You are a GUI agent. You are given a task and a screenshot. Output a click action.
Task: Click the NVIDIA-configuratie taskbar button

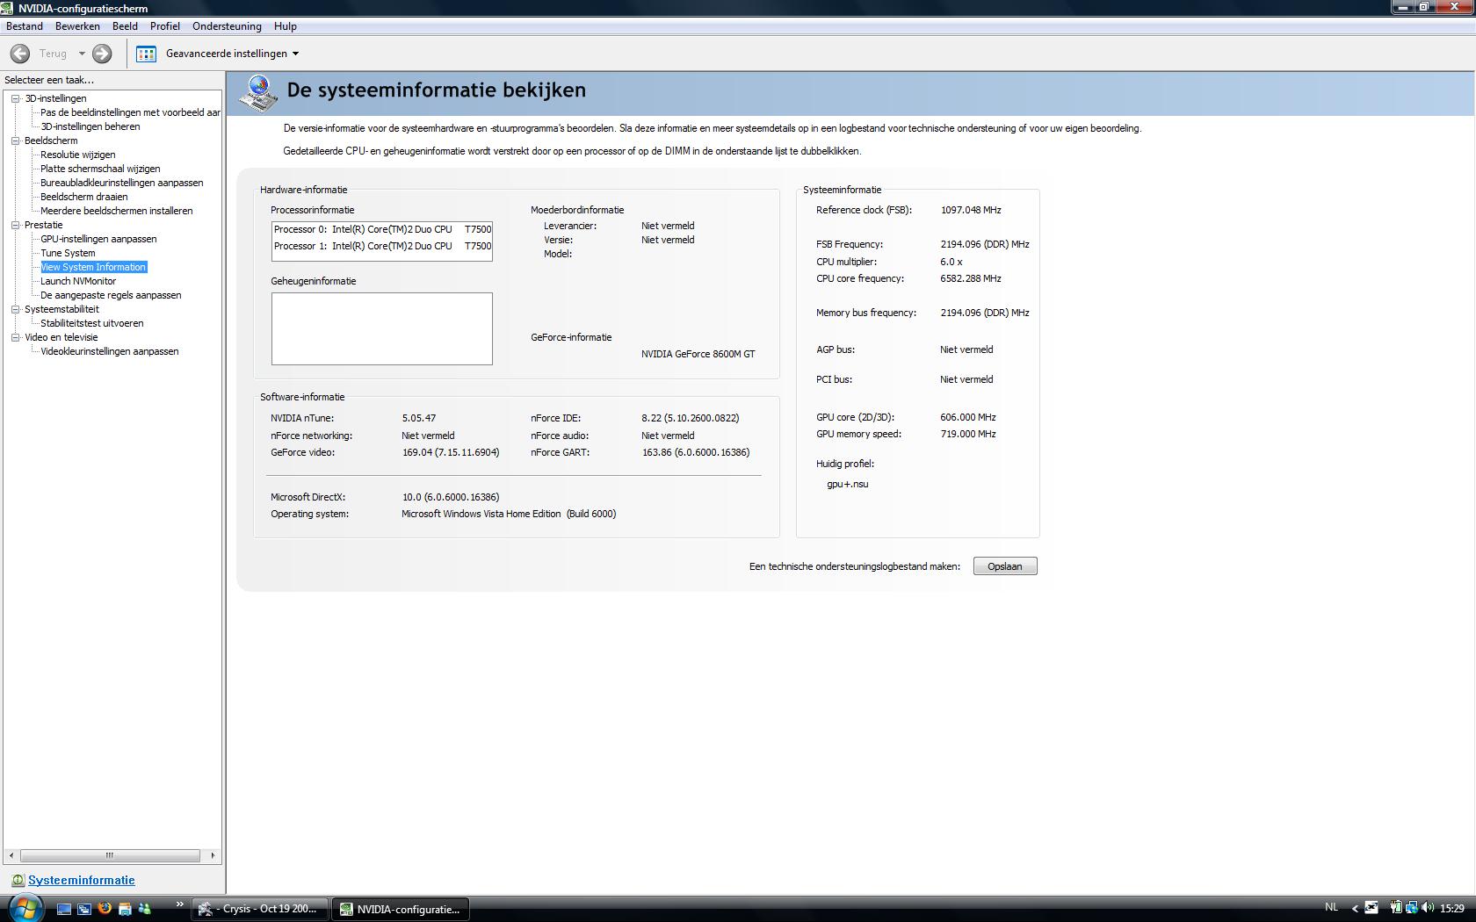pyautogui.click(x=401, y=909)
